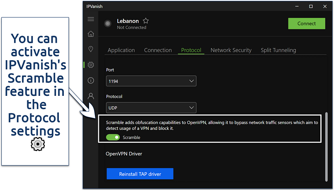Switch to the Application tab
This screenshot has height=190, width=334.
coord(121,50)
